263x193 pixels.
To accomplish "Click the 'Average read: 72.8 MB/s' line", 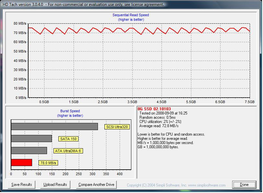I will pos(159,126).
